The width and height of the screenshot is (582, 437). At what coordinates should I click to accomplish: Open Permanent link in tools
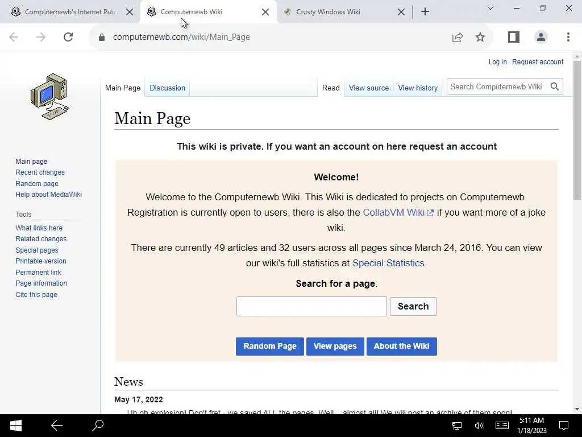[38, 273]
